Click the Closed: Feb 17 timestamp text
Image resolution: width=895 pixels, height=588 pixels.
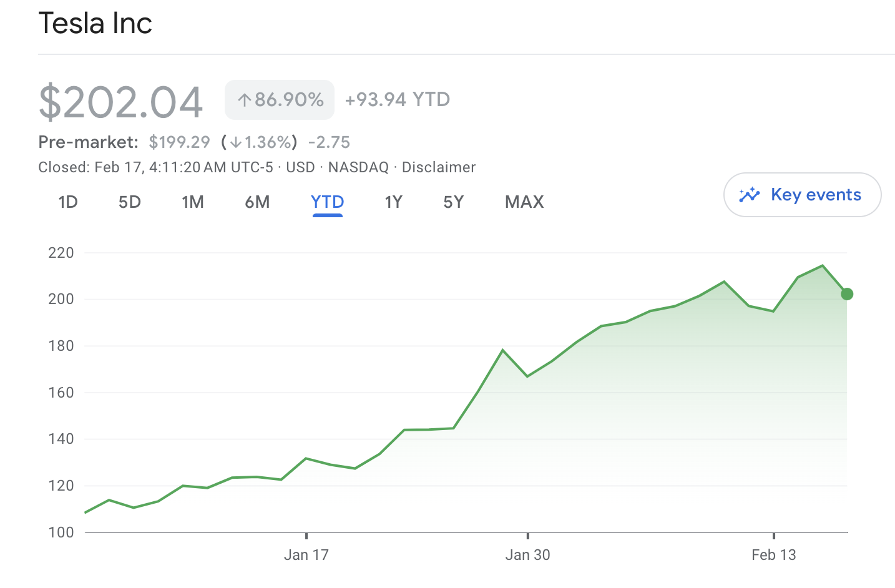click(x=155, y=167)
